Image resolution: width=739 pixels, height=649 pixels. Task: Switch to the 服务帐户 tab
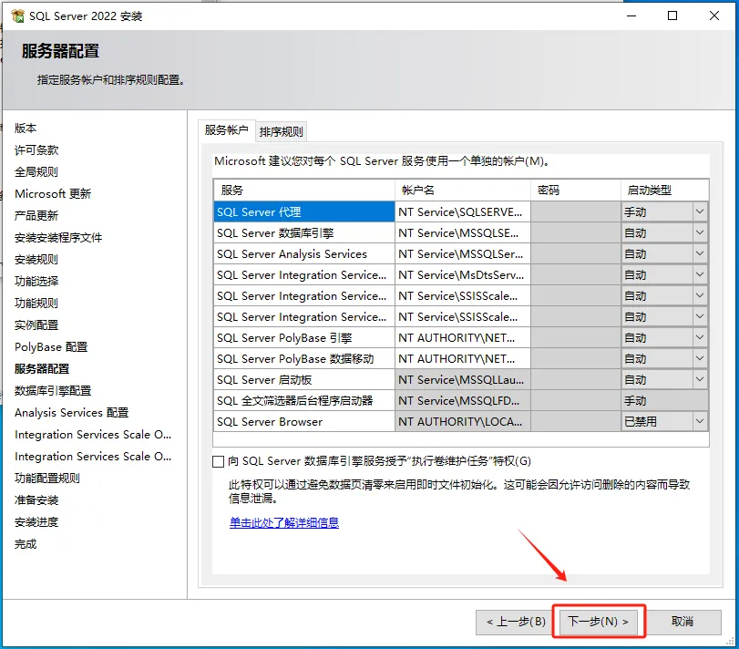pos(227,130)
